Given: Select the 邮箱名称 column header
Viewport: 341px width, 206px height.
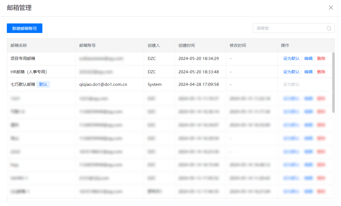Looking at the screenshot, I should pyautogui.click(x=19, y=46).
